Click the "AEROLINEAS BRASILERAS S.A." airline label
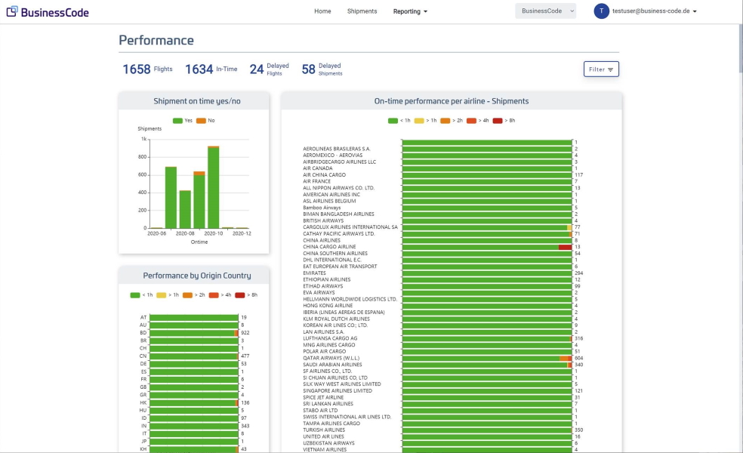 (337, 149)
